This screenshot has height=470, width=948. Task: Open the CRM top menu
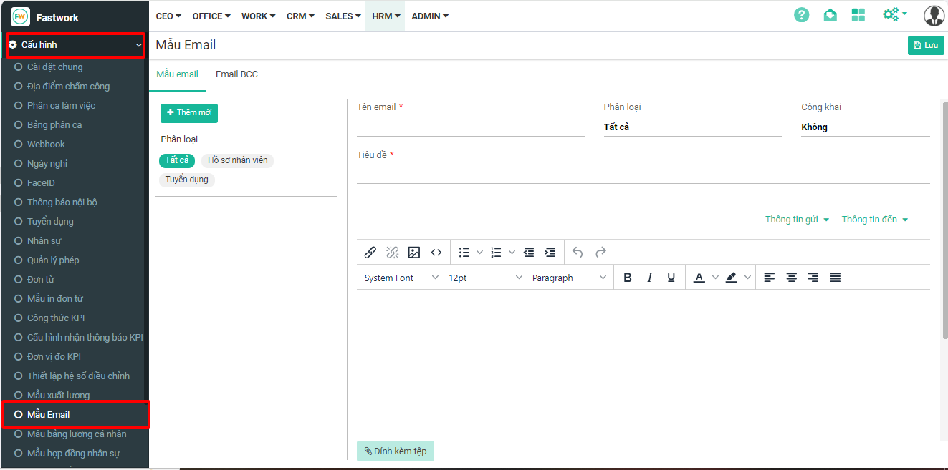pos(300,16)
